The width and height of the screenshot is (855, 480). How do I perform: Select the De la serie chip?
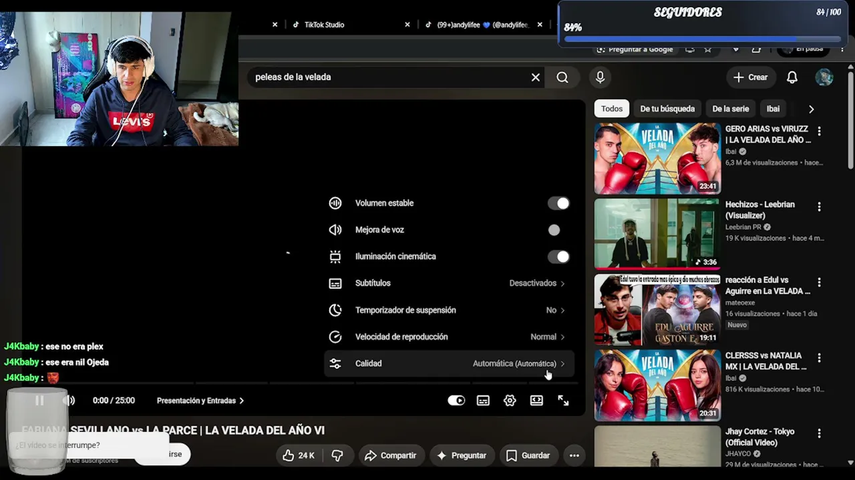click(x=731, y=109)
